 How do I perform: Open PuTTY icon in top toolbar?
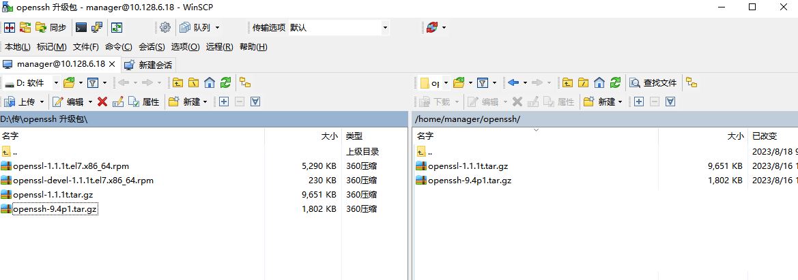97,28
